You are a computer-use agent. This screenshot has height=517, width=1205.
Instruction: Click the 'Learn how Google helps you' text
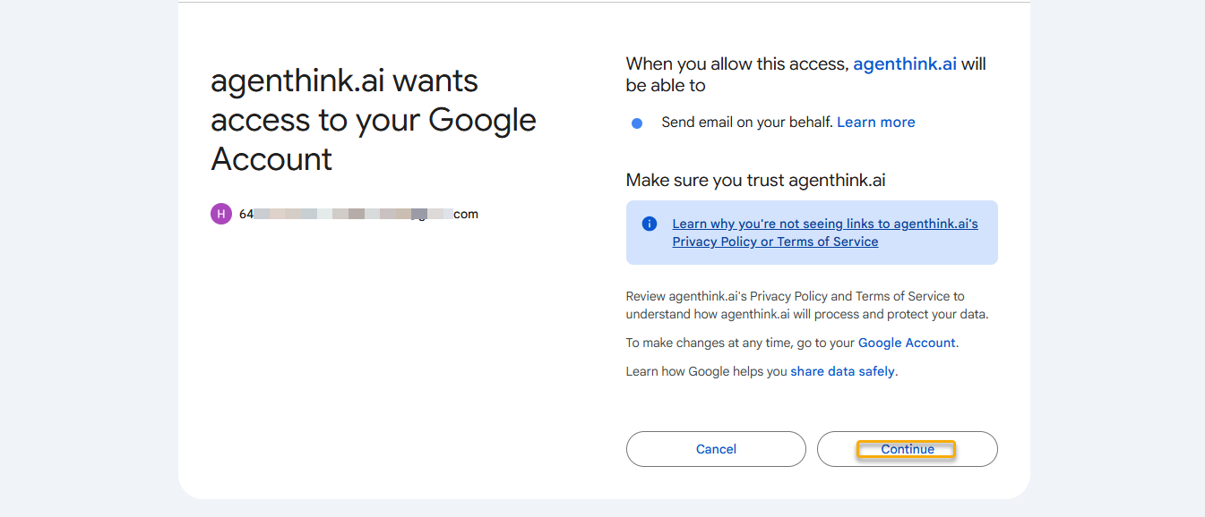pos(706,371)
